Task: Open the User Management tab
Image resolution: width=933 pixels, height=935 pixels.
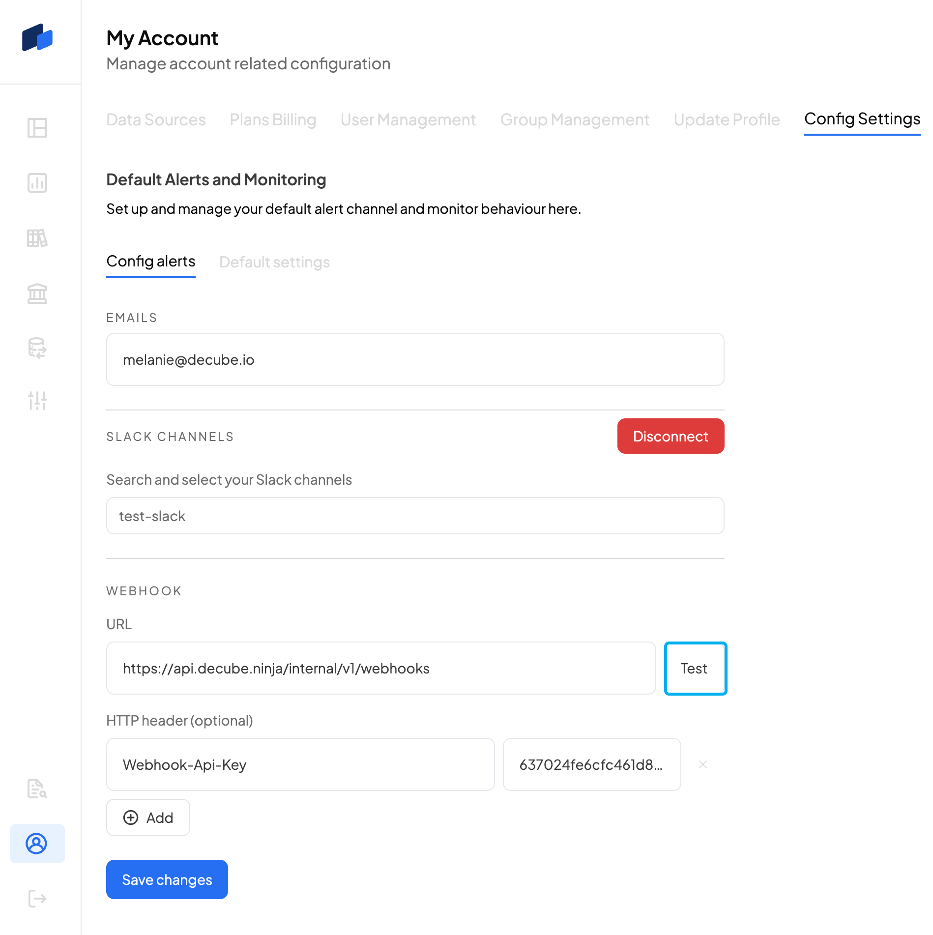Action: 408,120
